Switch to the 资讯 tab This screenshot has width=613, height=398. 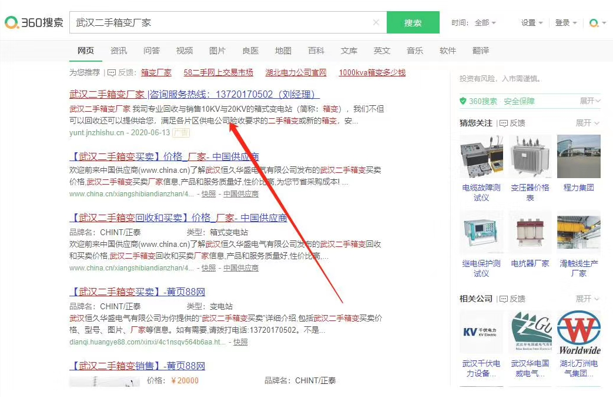click(x=119, y=51)
